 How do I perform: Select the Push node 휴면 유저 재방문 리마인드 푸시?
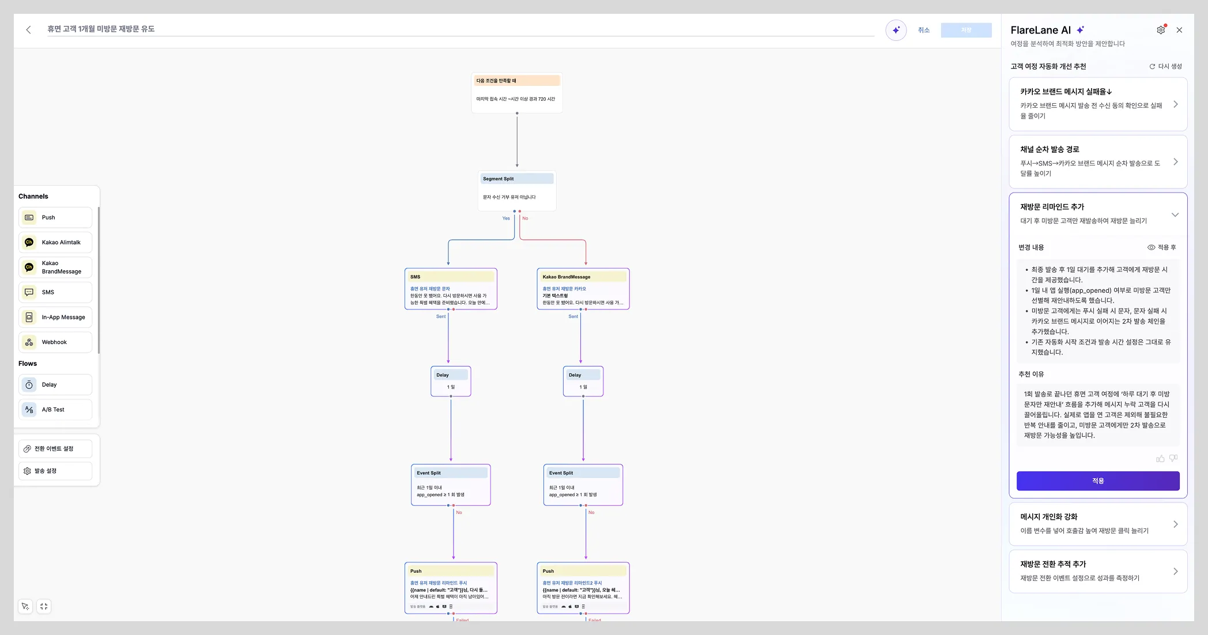pos(451,588)
